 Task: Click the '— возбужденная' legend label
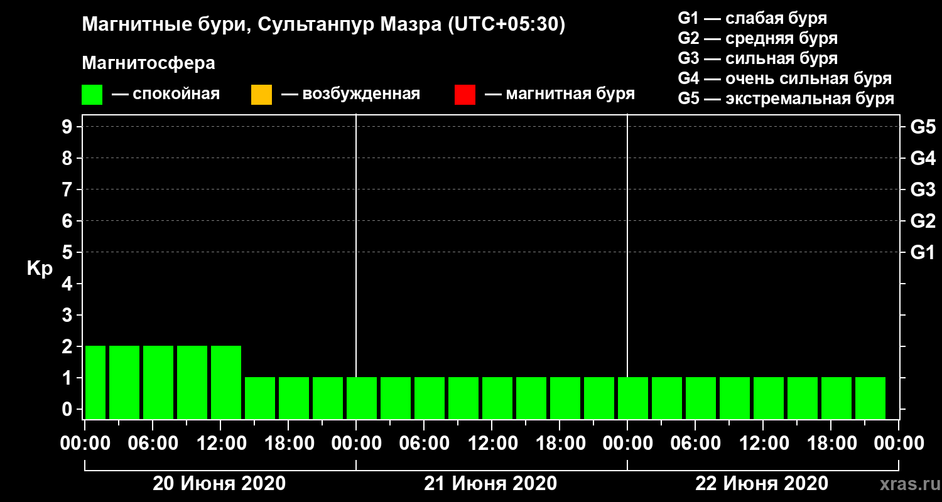point(350,94)
